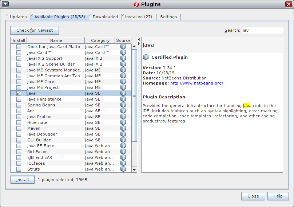Select the ICEfaces plugin row
Image resolution: width=294 pixels, height=207 pixels.
pyautogui.click(x=71, y=163)
